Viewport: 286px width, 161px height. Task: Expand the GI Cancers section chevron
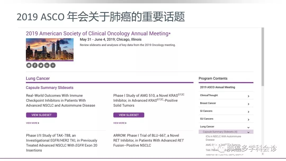[248, 112]
